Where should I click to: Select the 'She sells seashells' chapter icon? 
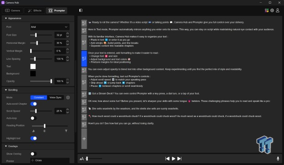pyautogui.click(x=84, y=109)
